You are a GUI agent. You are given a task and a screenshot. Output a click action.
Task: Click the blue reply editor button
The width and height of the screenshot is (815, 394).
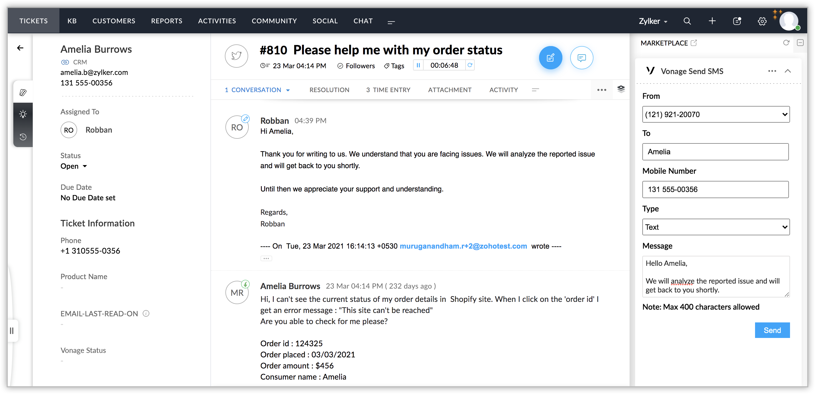tap(550, 57)
